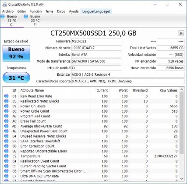Click status orb for Power Cycle Count
This screenshot has width=187, height=184.
coord(7,111)
